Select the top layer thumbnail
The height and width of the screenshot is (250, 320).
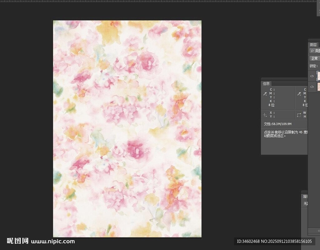[x=318, y=76]
